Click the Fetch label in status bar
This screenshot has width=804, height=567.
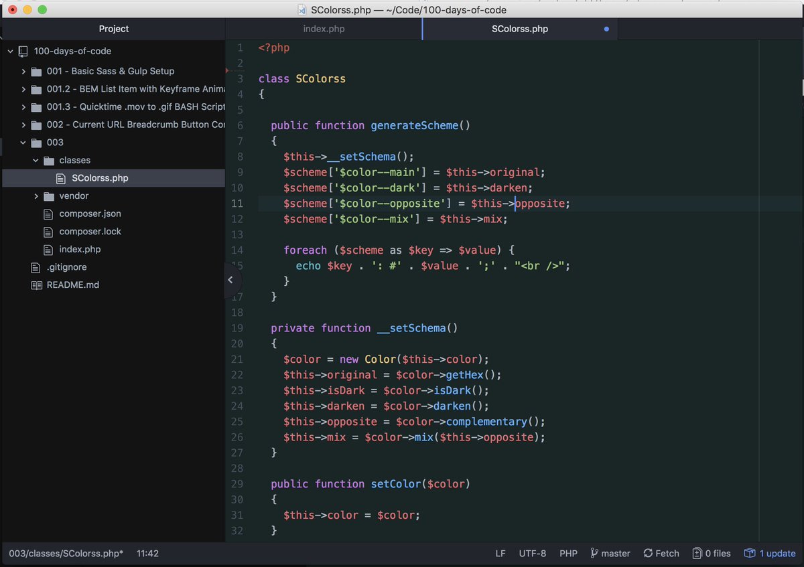tap(667, 554)
